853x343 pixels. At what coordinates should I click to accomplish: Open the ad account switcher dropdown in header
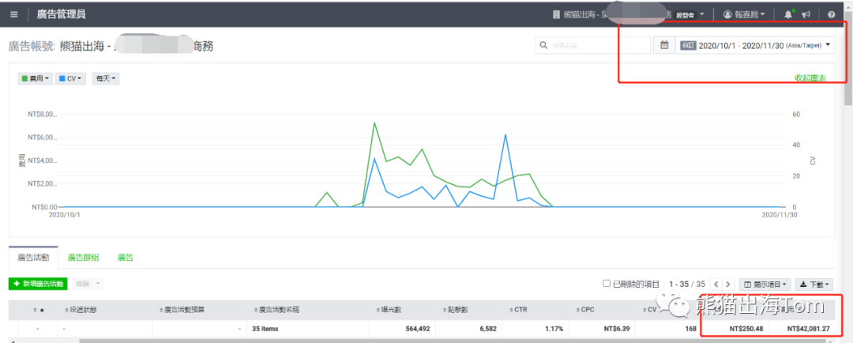tap(629, 15)
